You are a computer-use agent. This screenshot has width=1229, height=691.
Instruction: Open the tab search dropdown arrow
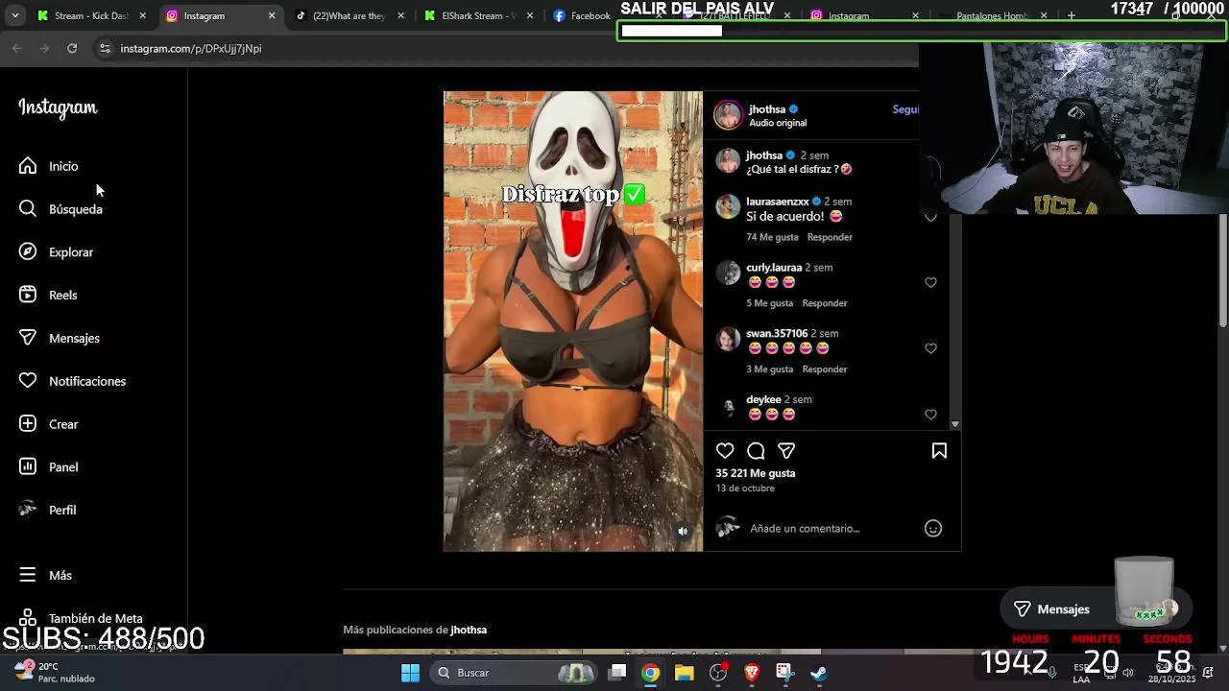coord(14,15)
